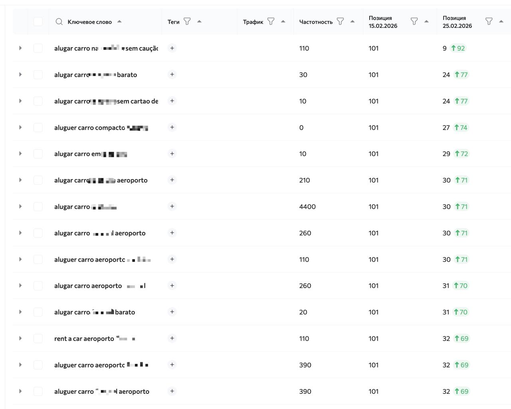511x409 pixels.
Task: Open filter for Позиция 25.02.2026 column
Action: [x=489, y=22]
